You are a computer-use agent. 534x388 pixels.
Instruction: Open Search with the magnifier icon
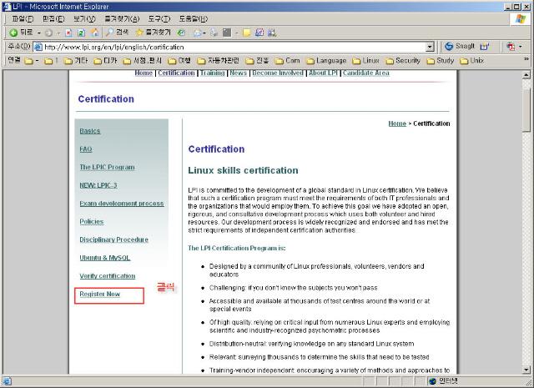[x=117, y=33]
